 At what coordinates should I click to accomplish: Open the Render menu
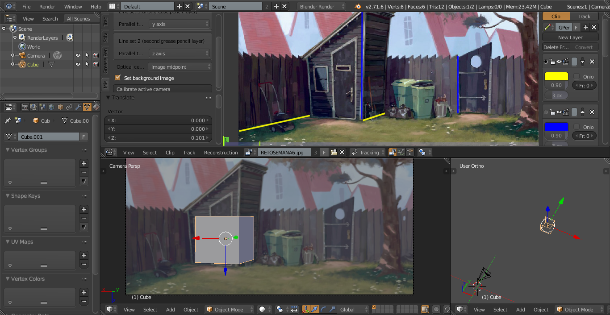pos(47,7)
